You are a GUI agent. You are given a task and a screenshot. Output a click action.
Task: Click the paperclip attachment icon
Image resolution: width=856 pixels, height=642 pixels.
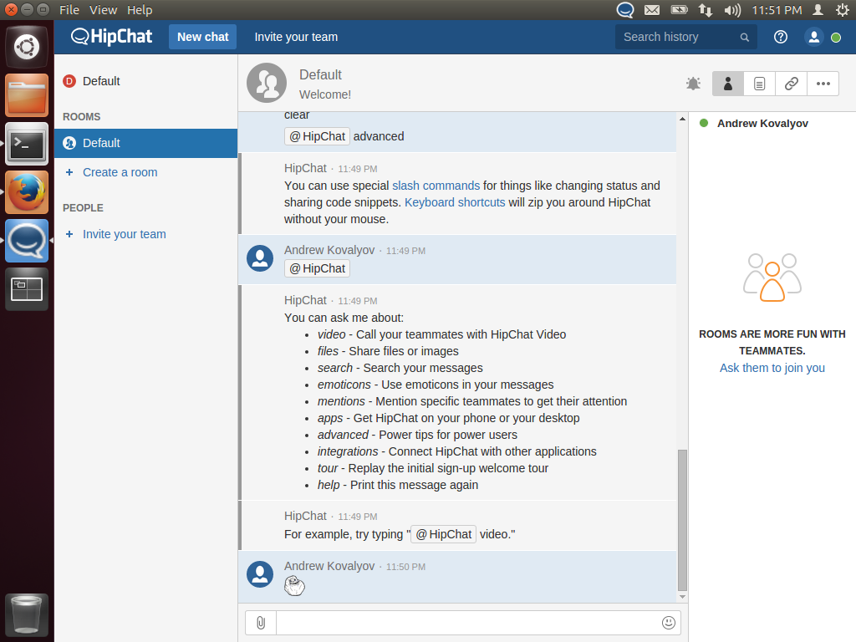coord(261,622)
